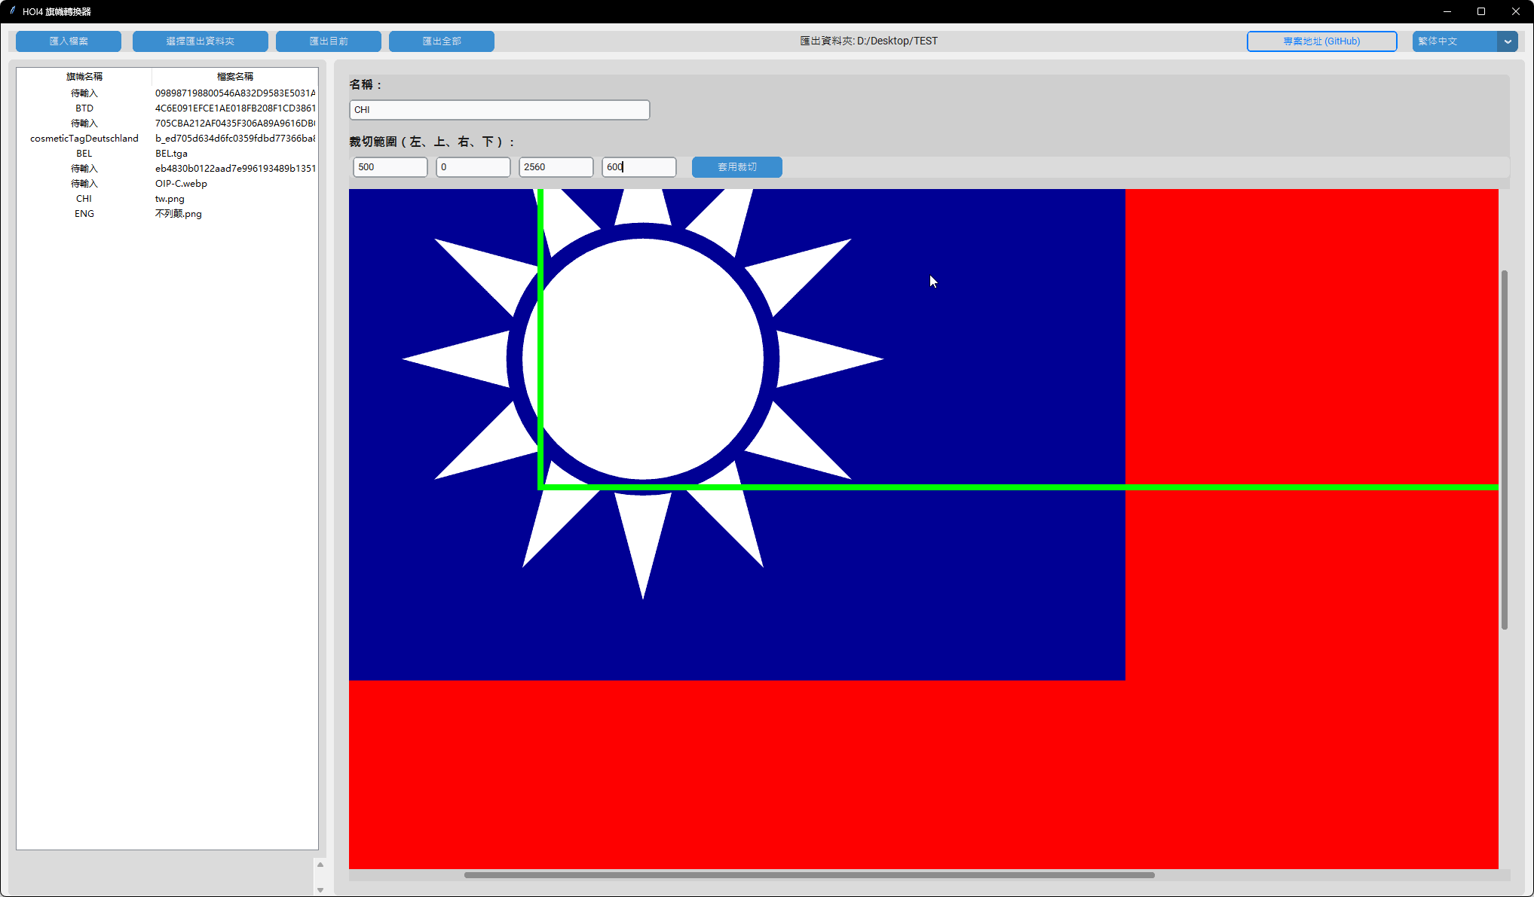Click the right crop field showing 2560
This screenshot has height=897, width=1534.
point(556,167)
